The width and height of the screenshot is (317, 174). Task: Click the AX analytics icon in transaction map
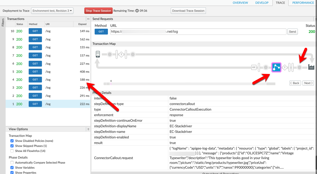(x=254, y=67)
